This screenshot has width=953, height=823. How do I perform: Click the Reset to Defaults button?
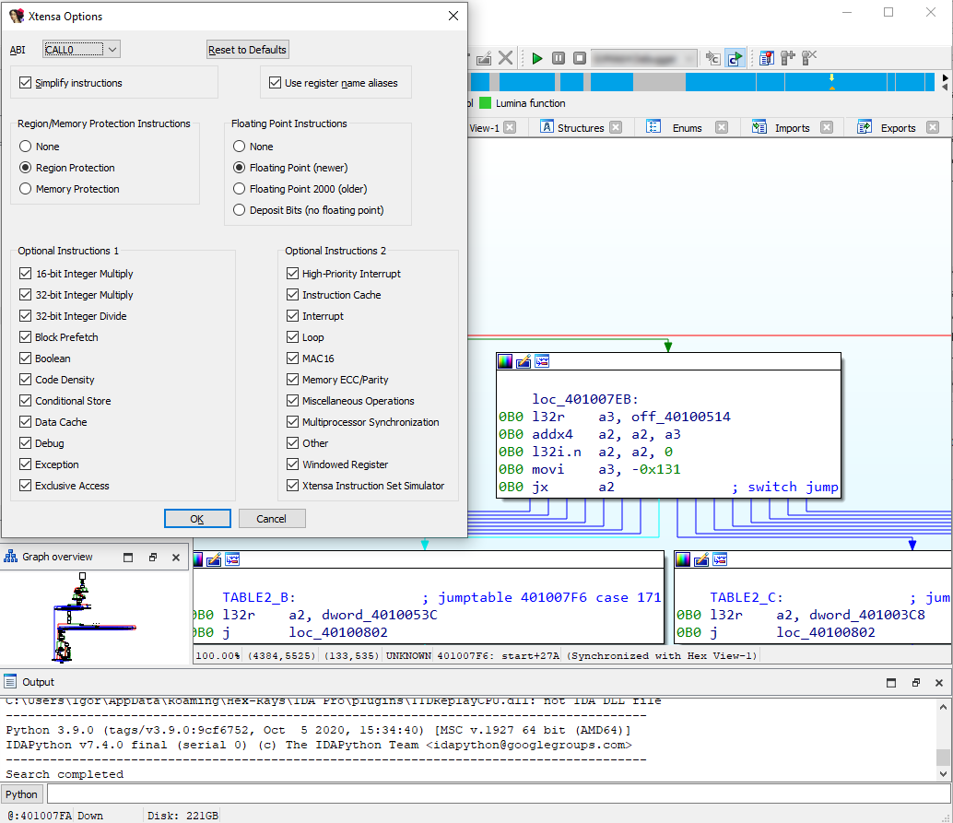(x=248, y=50)
